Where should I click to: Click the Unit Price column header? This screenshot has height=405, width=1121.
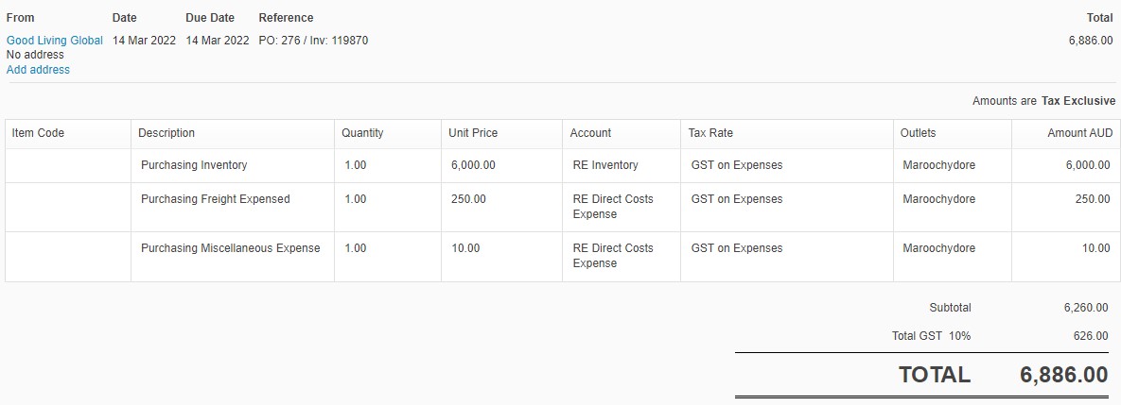coord(473,133)
